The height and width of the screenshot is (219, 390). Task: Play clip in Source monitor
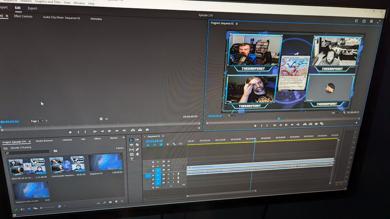click(x=110, y=131)
